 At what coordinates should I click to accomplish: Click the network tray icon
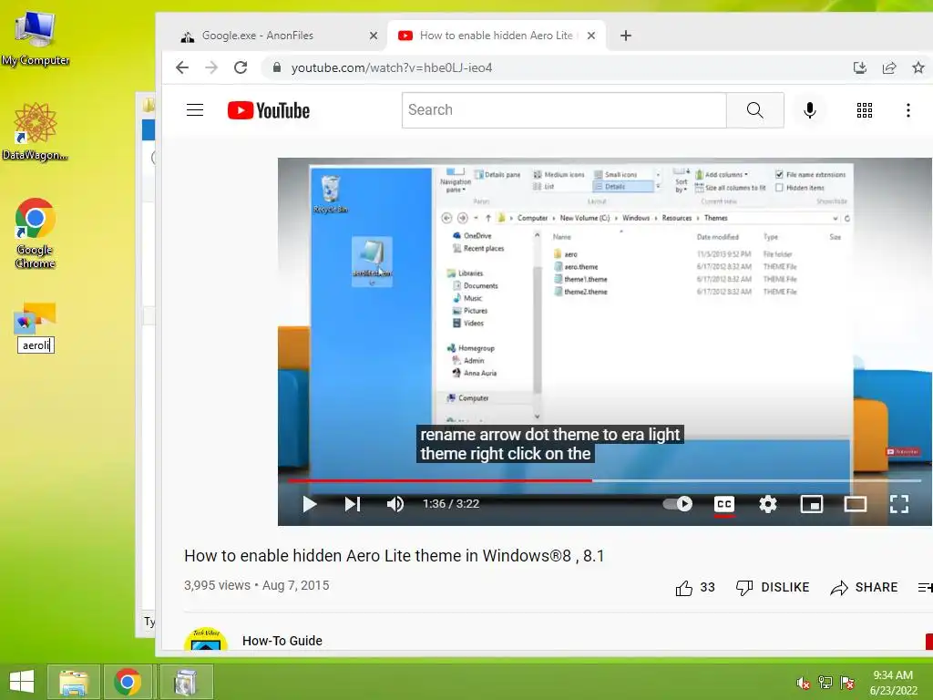pos(825,683)
